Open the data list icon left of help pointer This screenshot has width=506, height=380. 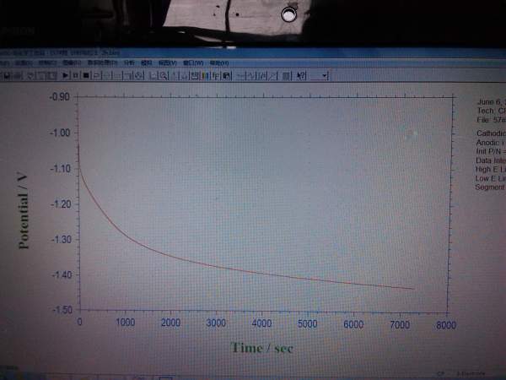(x=286, y=76)
